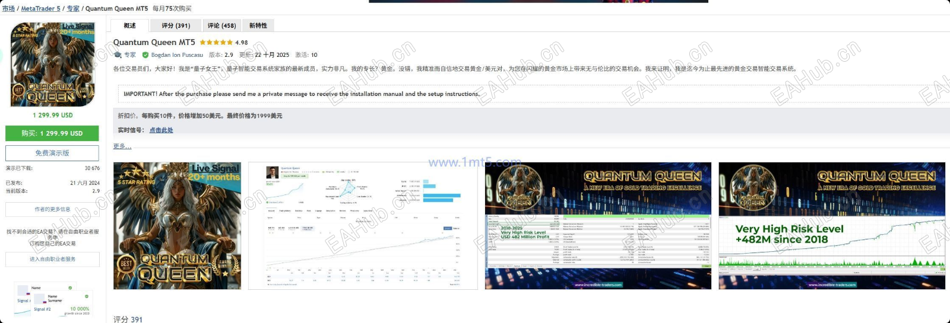Click the 激活: 10 activations text

pyautogui.click(x=306, y=55)
